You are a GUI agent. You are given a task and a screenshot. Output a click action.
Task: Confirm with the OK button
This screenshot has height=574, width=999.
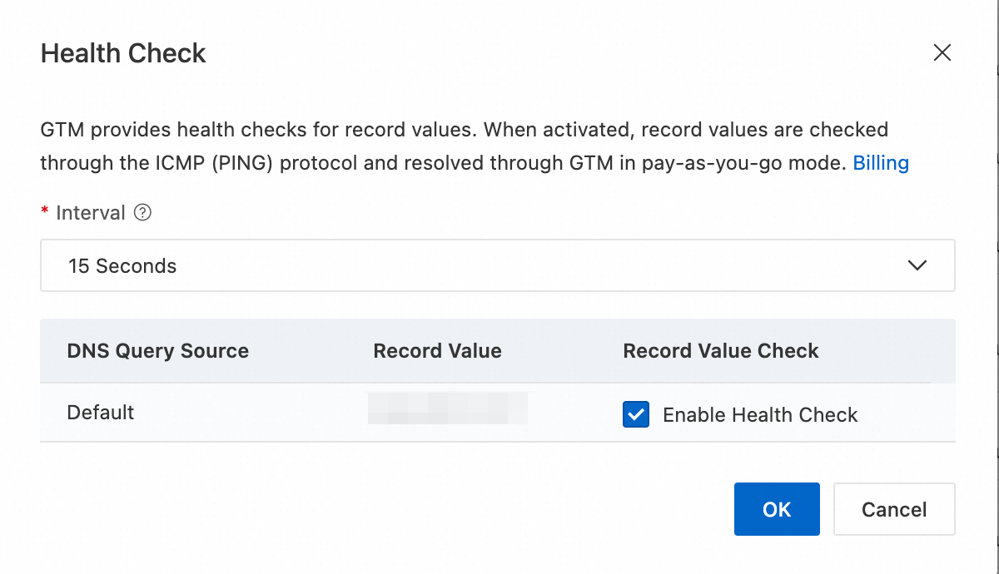(776, 509)
